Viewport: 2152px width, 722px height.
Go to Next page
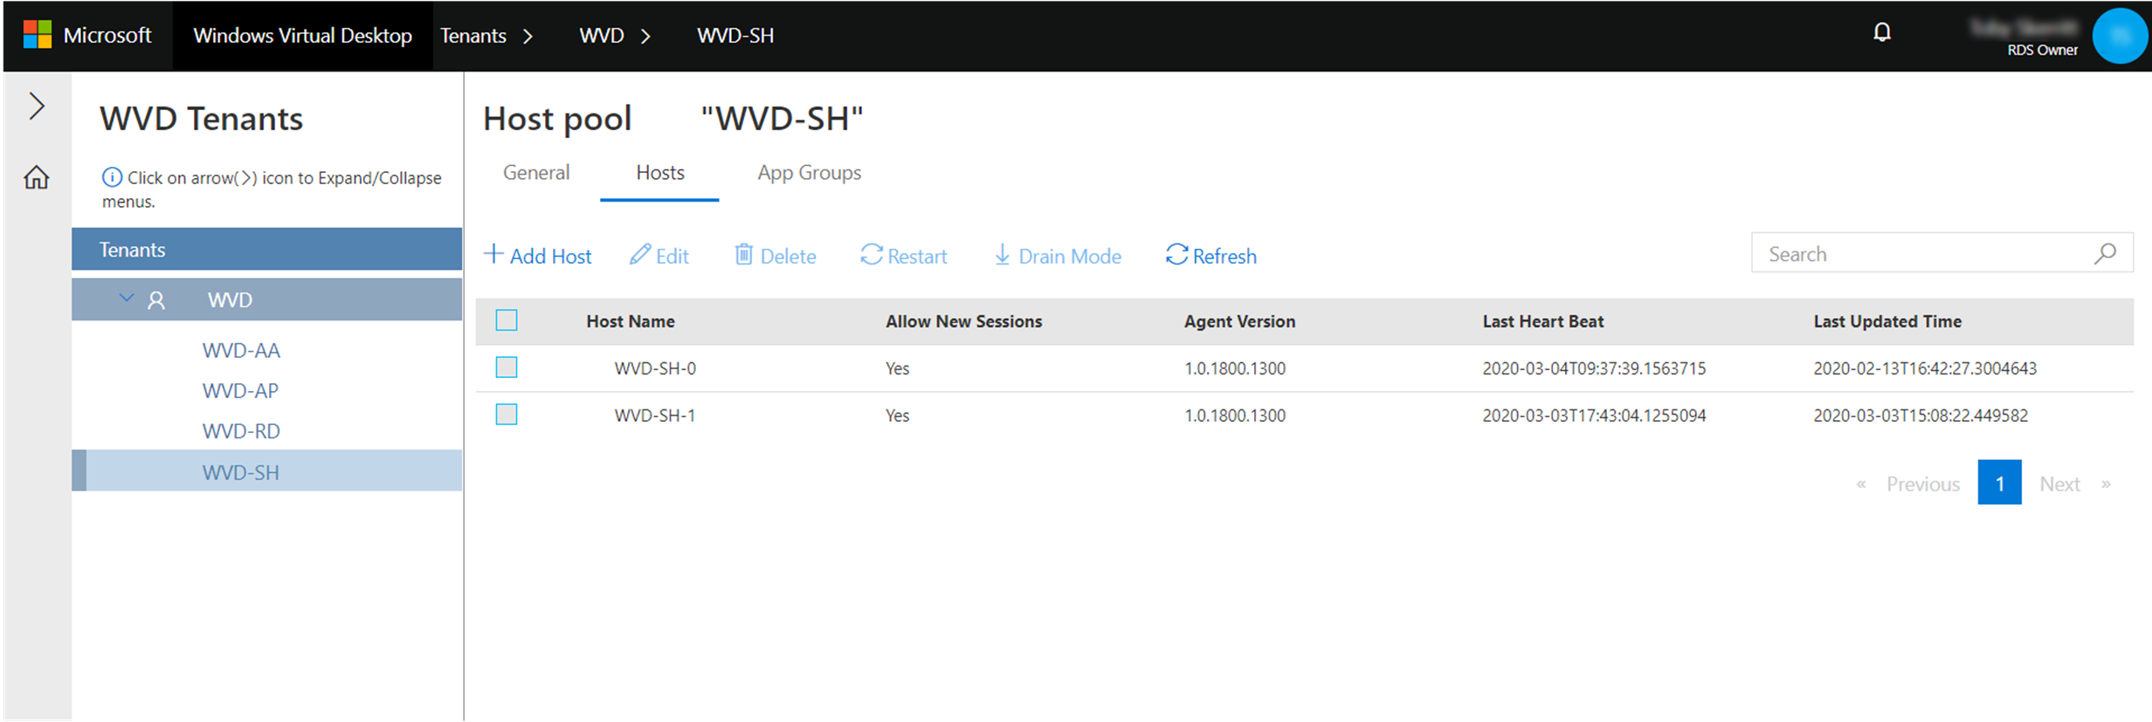pos(2059,484)
